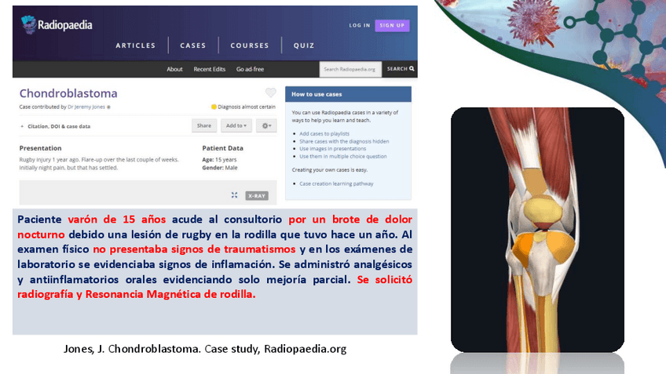The height and width of the screenshot is (374, 666).
Task: Open Recent Edits link
Action: 210,69
